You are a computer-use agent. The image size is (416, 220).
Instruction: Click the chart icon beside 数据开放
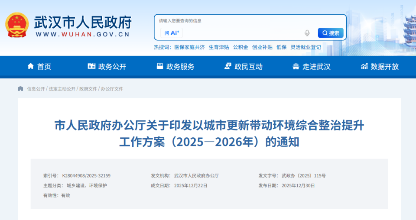coord(364,66)
